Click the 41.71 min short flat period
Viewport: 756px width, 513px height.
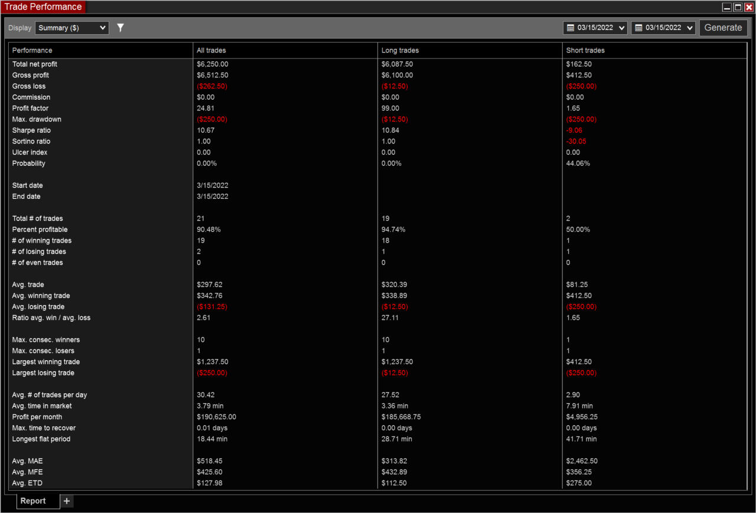coord(581,439)
